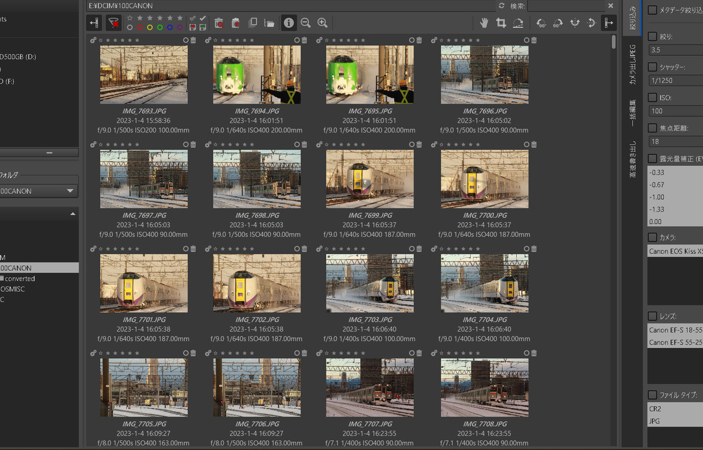Select the crop tool in the toolbar
This screenshot has height=450, width=703.
coord(501,23)
